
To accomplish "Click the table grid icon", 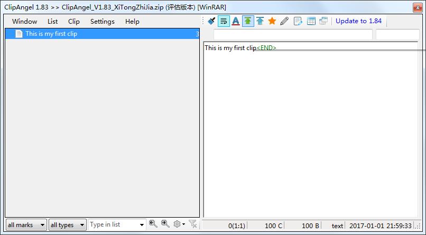I will 311,21.
